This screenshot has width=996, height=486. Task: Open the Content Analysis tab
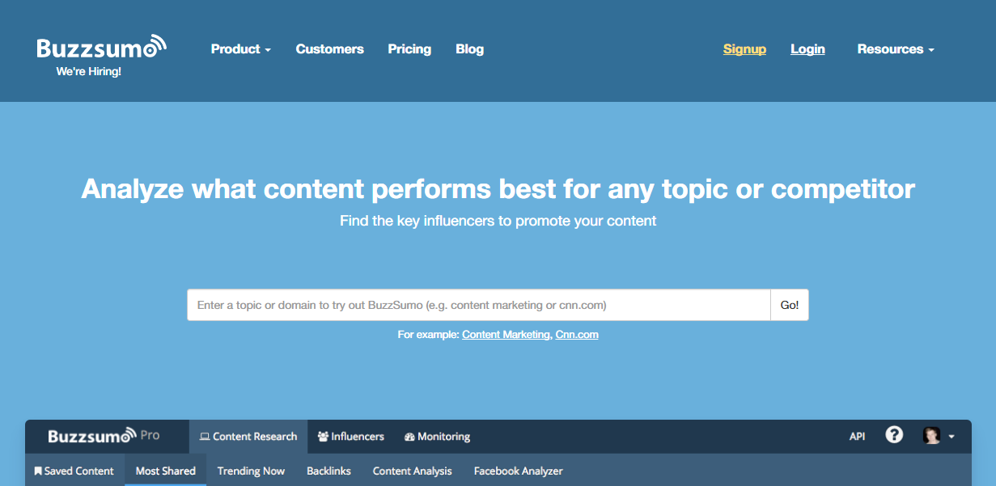(412, 471)
